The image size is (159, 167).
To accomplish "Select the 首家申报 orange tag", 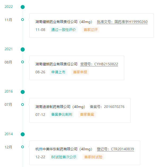I will [x=80, y=72].
